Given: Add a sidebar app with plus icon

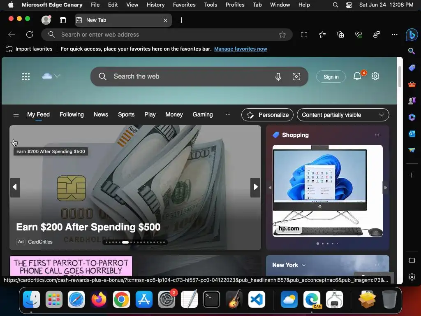Looking at the screenshot, I should coord(412,175).
